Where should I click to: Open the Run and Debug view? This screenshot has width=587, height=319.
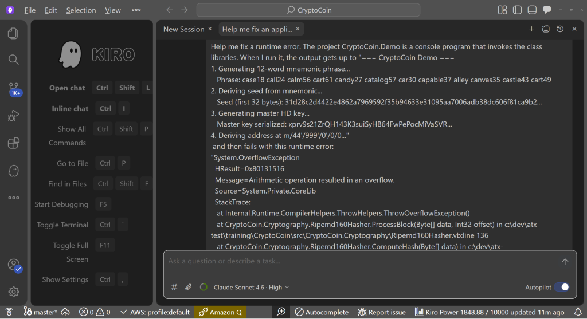[13, 116]
